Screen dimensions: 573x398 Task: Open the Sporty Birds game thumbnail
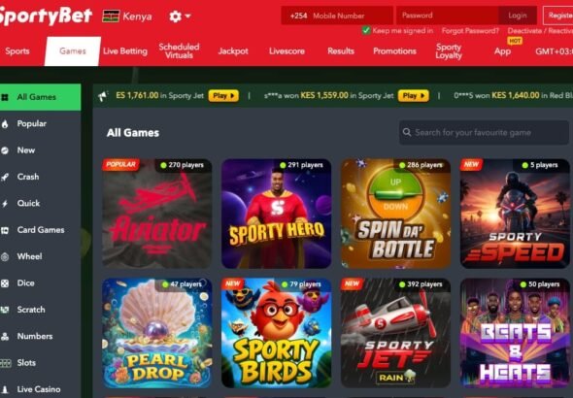coord(276,333)
